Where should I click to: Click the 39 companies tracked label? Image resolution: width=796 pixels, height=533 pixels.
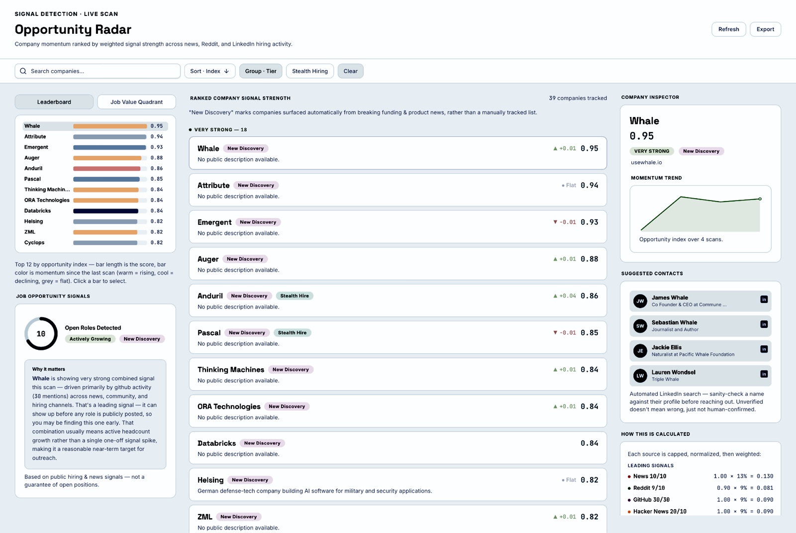point(578,98)
